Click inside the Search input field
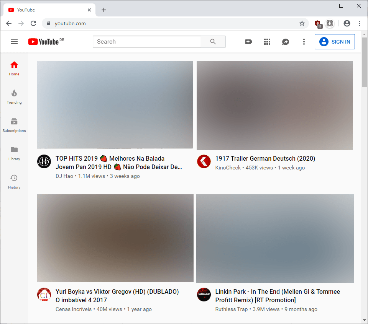Screen dimensions: 368x324 [147, 42]
